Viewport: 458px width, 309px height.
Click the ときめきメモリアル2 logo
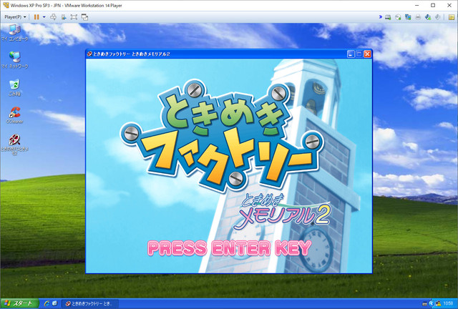click(282, 212)
